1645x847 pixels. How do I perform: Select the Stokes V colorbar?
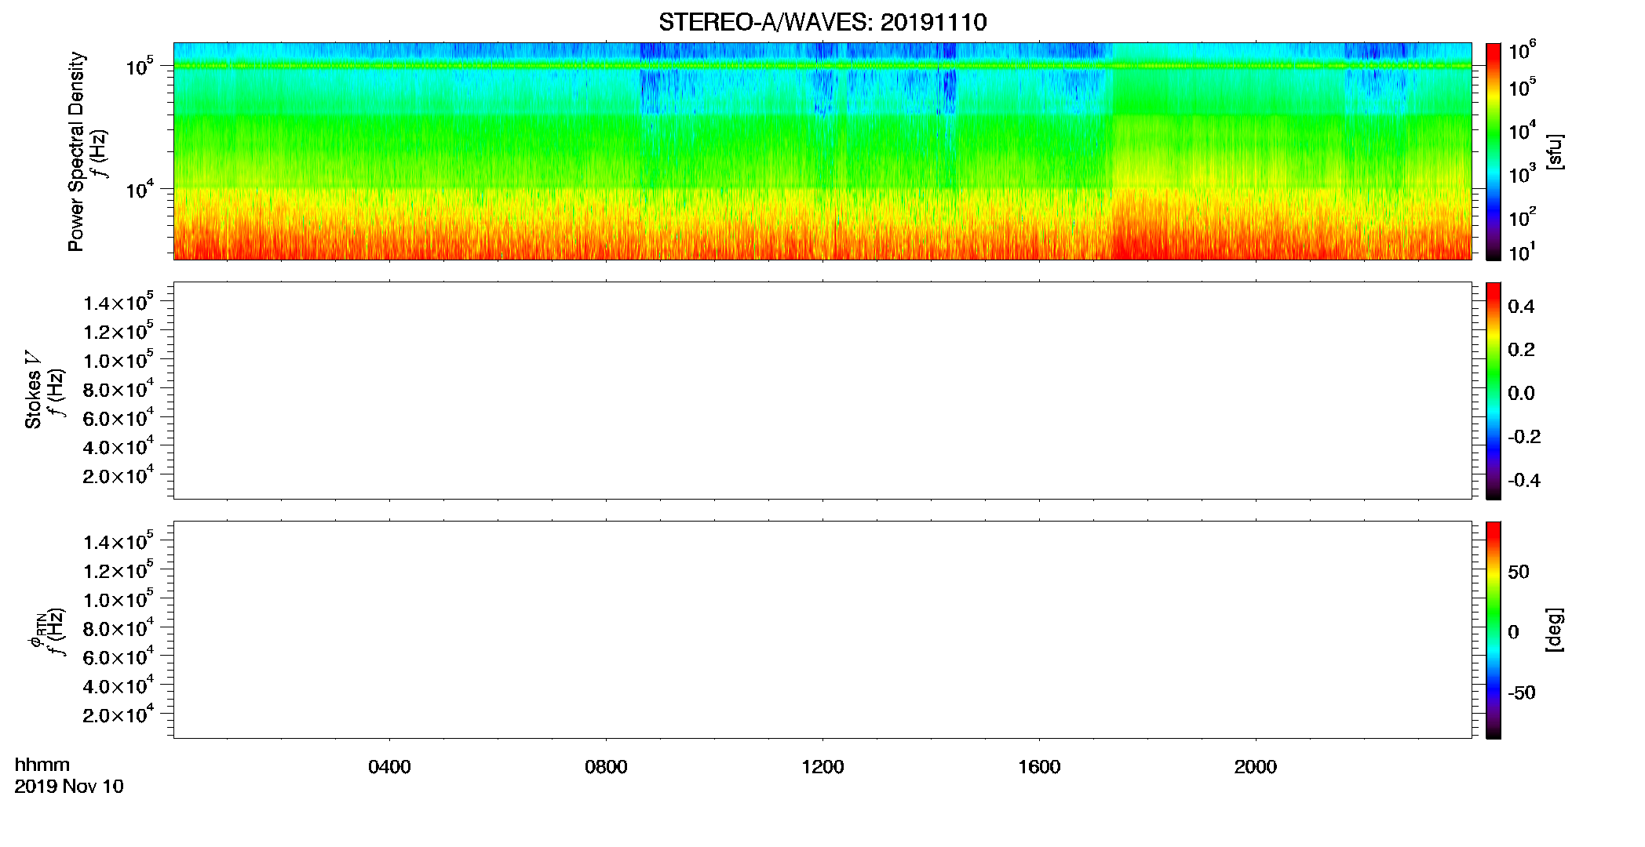coord(1494,391)
